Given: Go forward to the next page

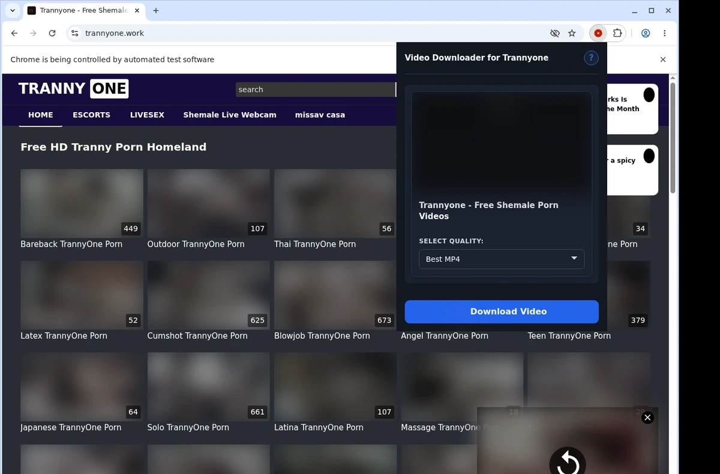Looking at the screenshot, I should pyautogui.click(x=33, y=34).
